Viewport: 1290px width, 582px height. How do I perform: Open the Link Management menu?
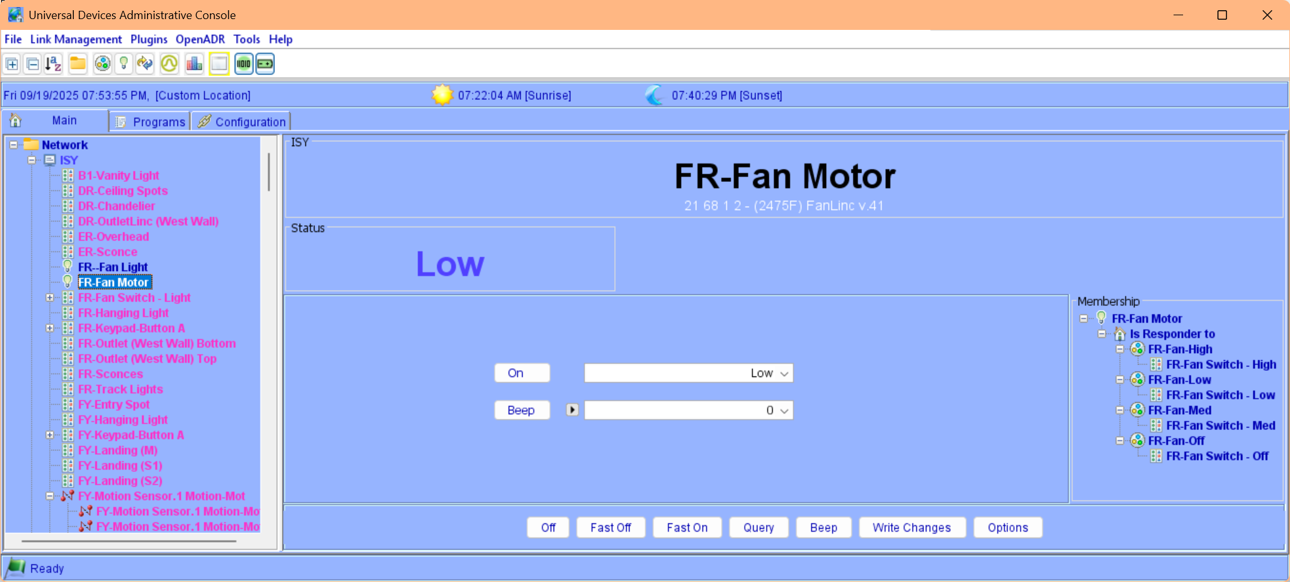[x=76, y=39]
